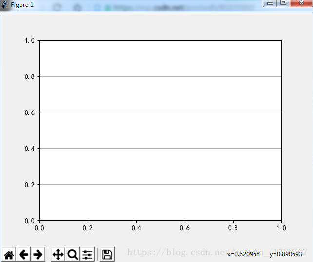Activate the Pan axes tool

tap(58, 254)
